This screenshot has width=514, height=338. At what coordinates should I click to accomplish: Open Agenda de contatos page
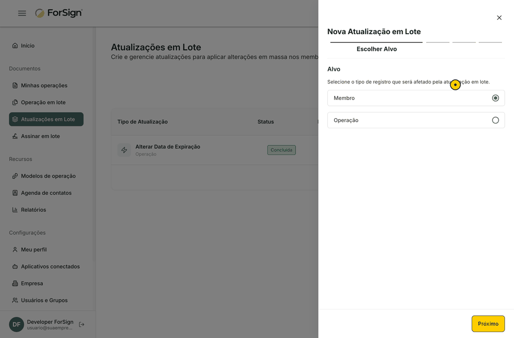click(46, 193)
